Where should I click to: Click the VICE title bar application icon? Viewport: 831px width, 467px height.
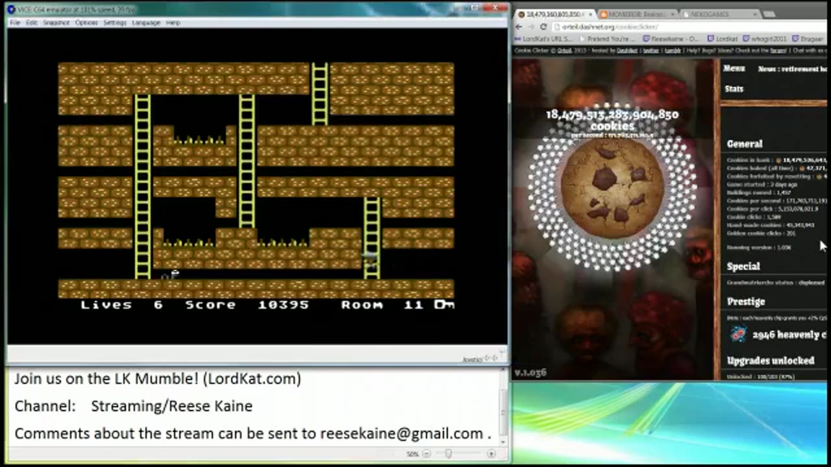(x=12, y=8)
